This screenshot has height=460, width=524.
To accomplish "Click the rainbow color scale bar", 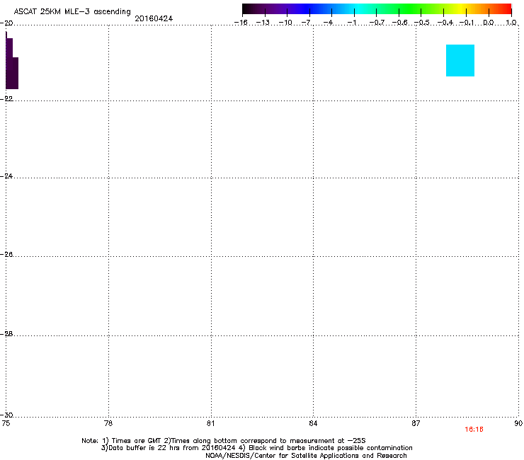I will tap(377, 8).
